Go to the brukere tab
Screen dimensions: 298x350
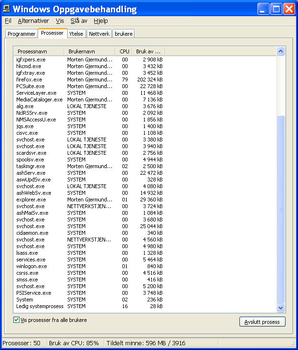(124, 34)
